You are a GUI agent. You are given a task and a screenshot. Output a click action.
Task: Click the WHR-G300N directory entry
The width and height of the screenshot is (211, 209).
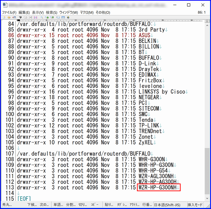click(152, 159)
